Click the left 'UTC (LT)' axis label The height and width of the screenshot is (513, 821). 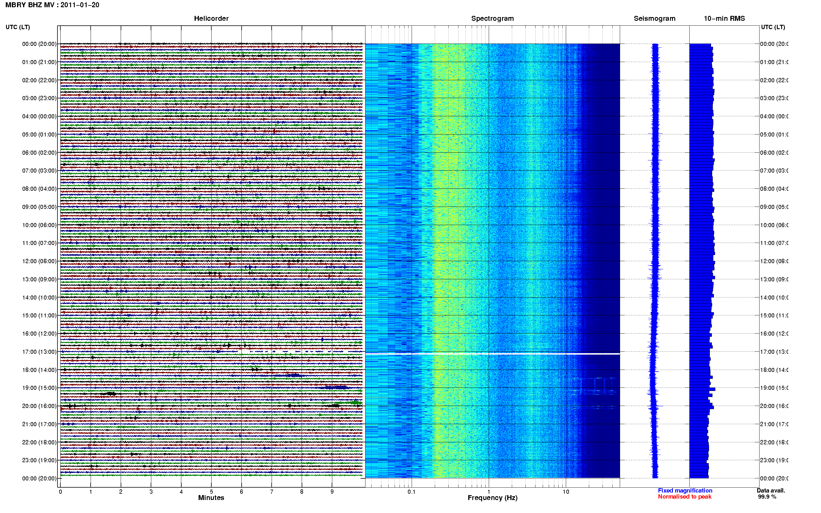click(18, 27)
